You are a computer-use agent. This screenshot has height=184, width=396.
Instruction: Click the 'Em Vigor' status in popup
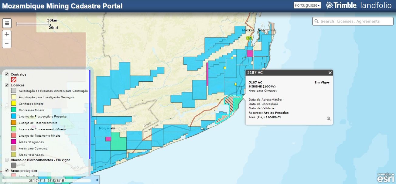[x=322, y=82]
